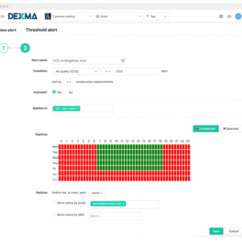This screenshot has width=242, height=242.
Task: Click the Sat row label
Action: pos(55,174)
